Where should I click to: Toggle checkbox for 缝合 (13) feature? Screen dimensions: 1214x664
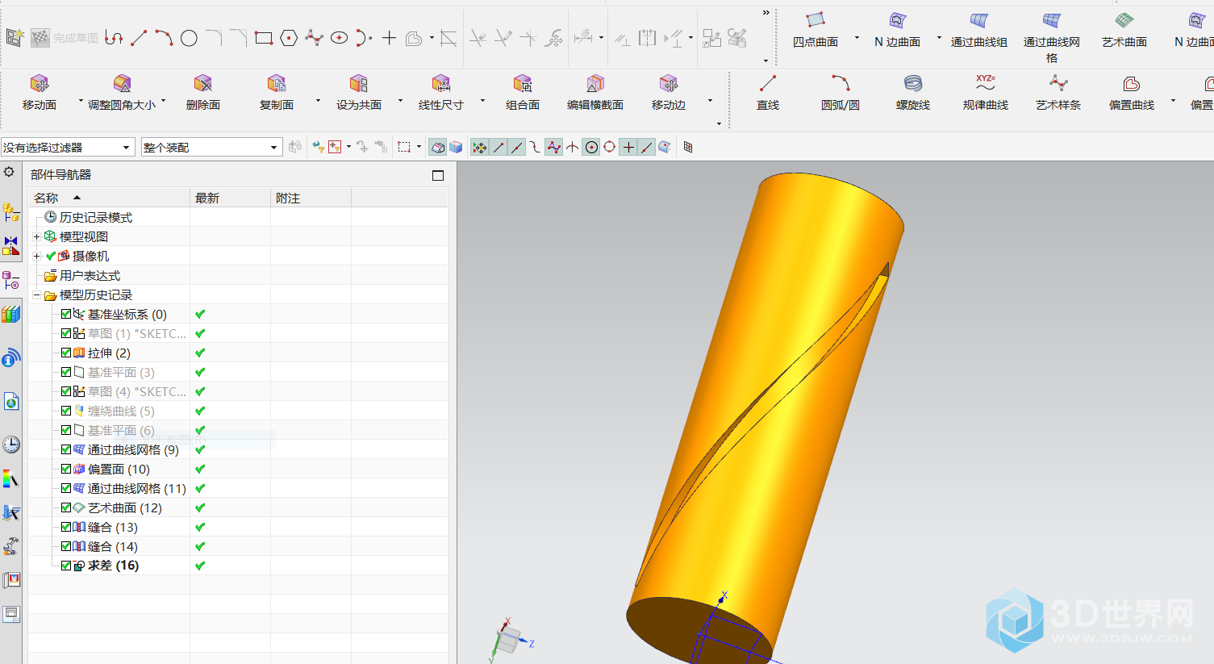click(66, 527)
